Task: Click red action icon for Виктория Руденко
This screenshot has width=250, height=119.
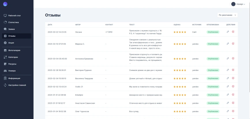Action: point(233,70)
